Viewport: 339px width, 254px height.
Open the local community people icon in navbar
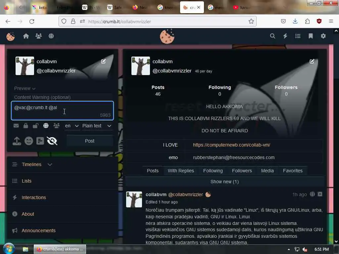click(38, 36)
